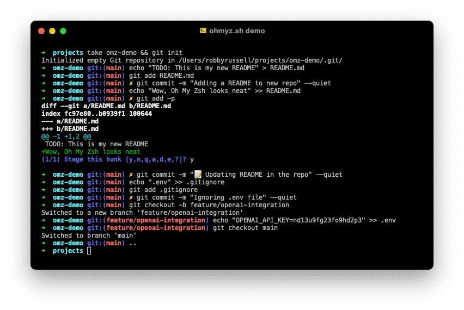
Task: Click the 'diff --git a/README.md b/README.md' line
Action: click(106, 106)
